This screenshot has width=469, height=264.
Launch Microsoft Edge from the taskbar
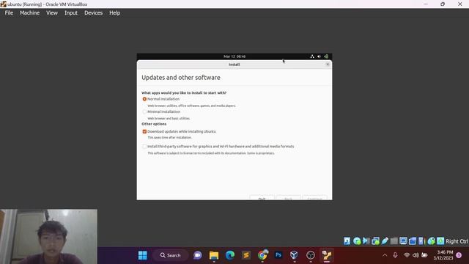click(x=230, y=255)
